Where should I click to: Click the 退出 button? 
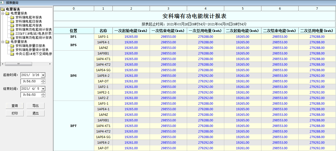(x=35, y=113)
